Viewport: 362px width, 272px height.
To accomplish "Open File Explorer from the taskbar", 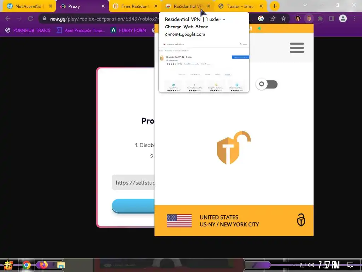I will point(61,265).
